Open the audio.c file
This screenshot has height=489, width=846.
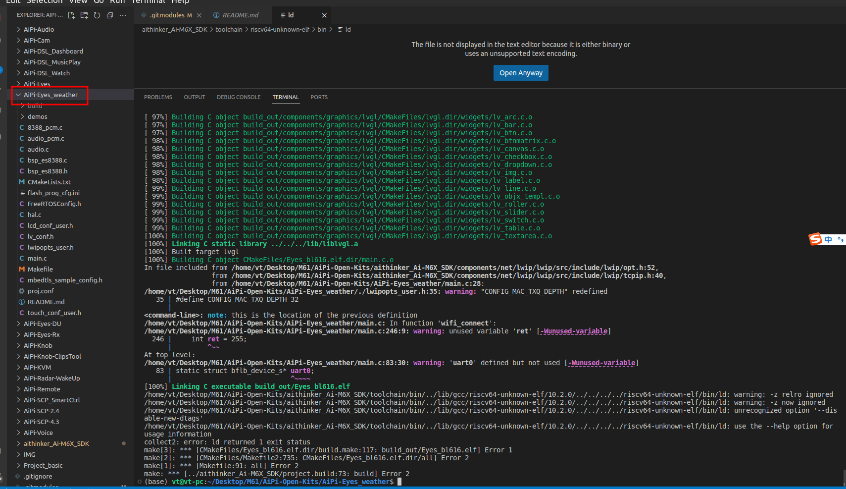[x=70, y=149]
